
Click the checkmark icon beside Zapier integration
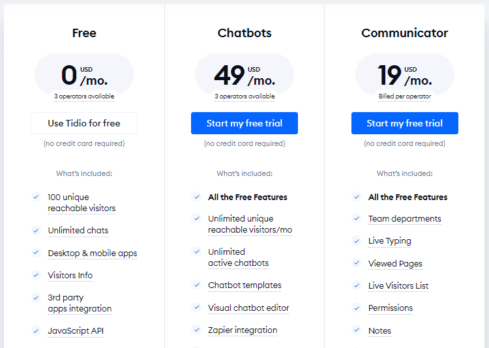pyautogui.click(x=196, y=329)
